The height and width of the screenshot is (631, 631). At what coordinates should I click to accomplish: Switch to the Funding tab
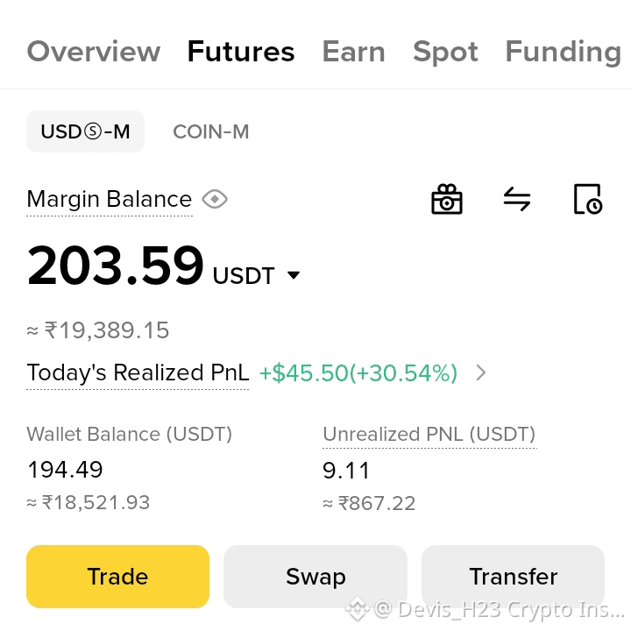564,53
